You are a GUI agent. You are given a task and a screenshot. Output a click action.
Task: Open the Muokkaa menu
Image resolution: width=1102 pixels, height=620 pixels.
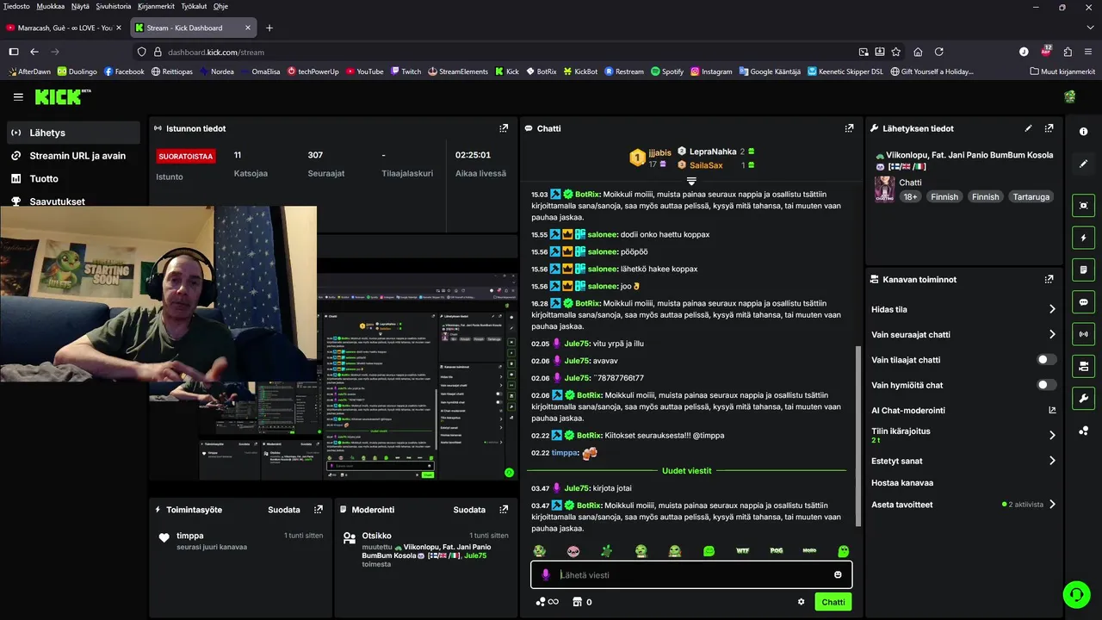coord(51,6)
